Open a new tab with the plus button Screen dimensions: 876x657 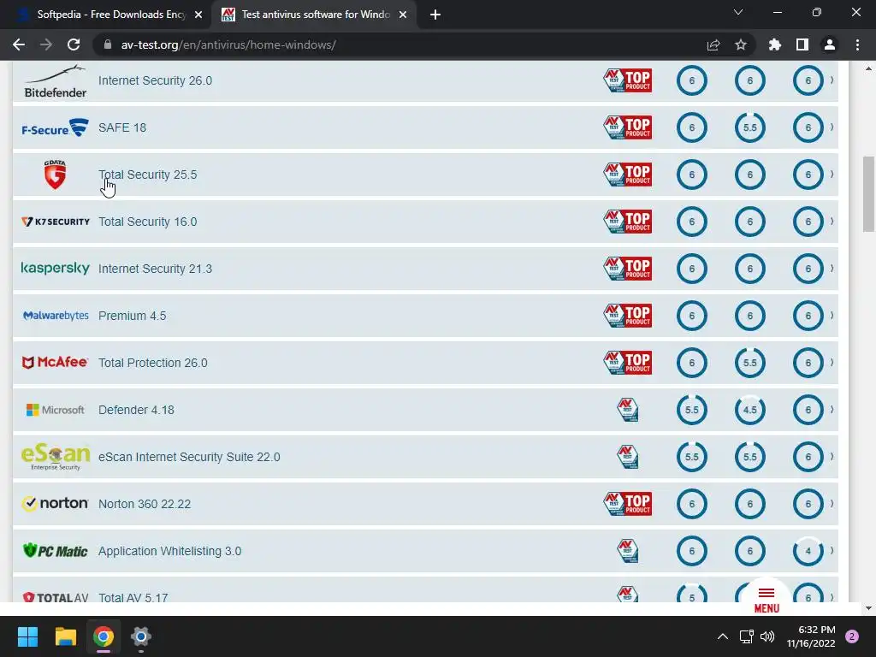point(435,15)
